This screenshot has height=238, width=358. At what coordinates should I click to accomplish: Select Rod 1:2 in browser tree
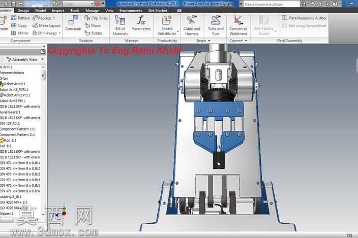point(6,146)
